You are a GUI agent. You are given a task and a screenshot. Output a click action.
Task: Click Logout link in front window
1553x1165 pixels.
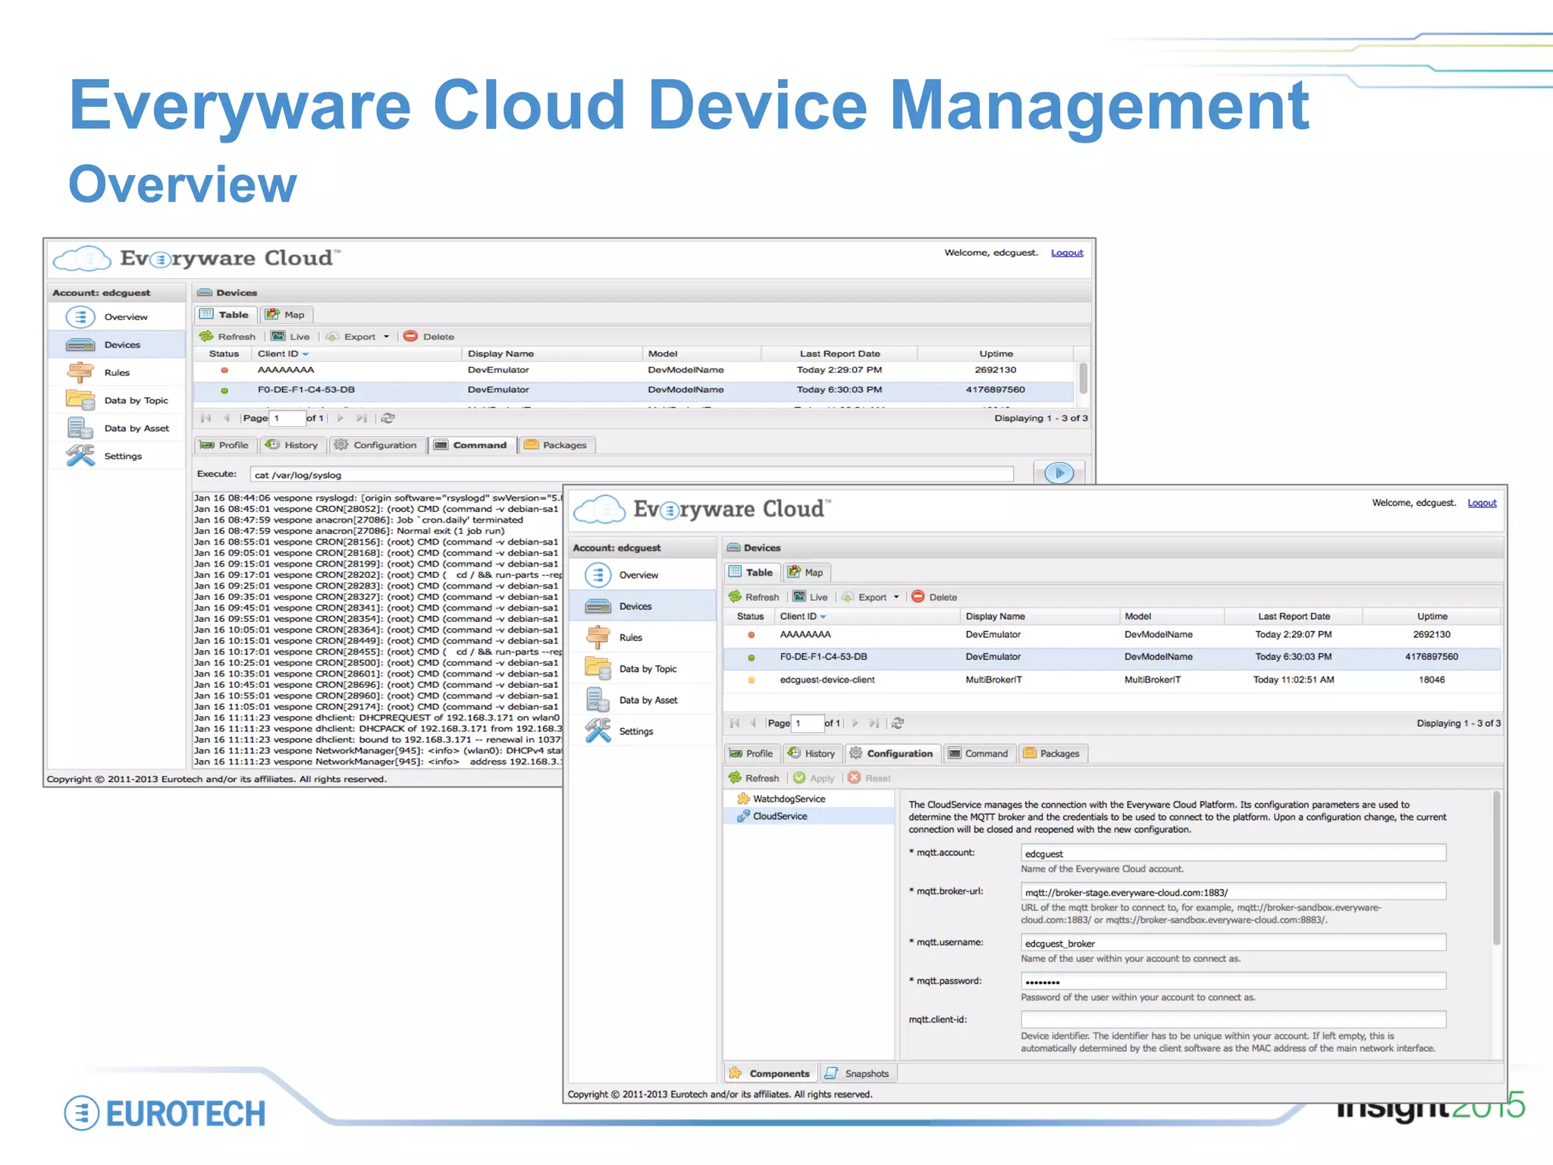(1482, 503)
